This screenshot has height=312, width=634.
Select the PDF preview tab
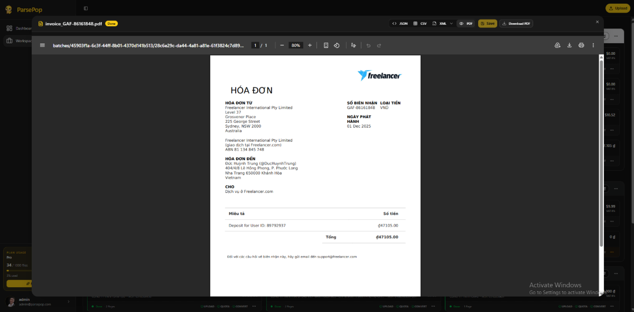point(466,24)
